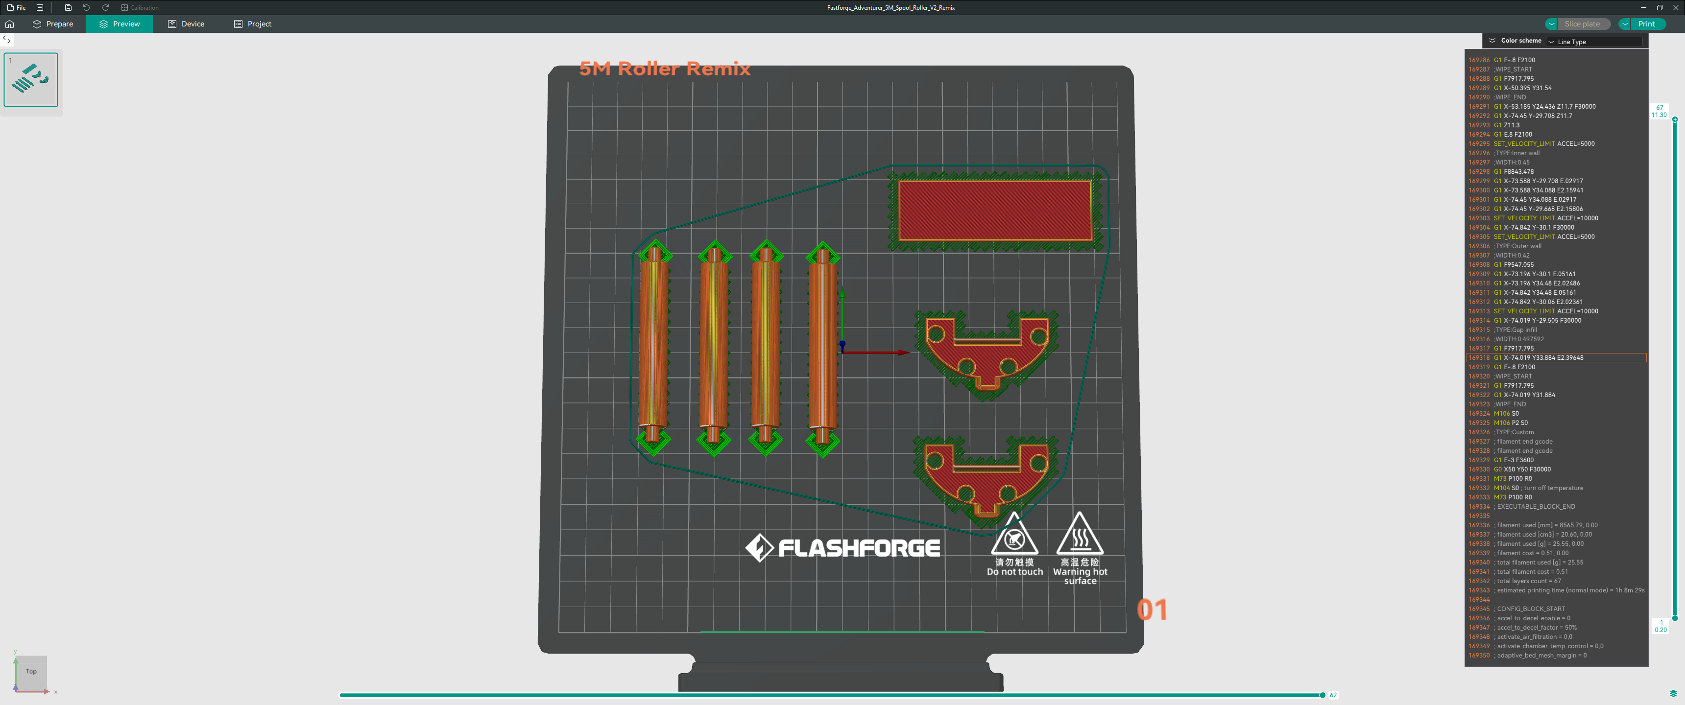The height and width of the screenshot is (705, 1685).
Task: Click the redo arrow icon
Action: 105,8
